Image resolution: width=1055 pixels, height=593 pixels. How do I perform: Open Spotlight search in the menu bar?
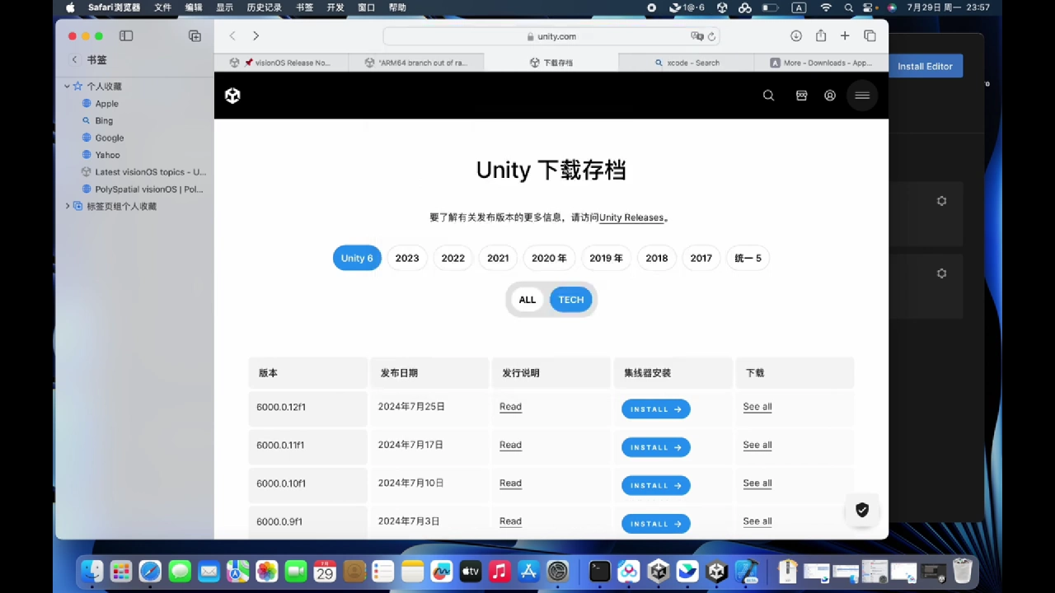tap(848, 7)
